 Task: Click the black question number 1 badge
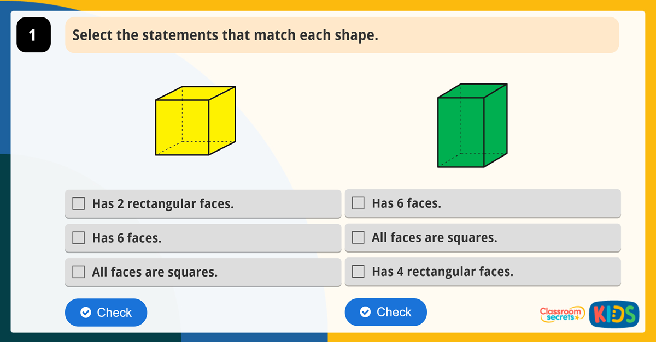coord(33,35)
